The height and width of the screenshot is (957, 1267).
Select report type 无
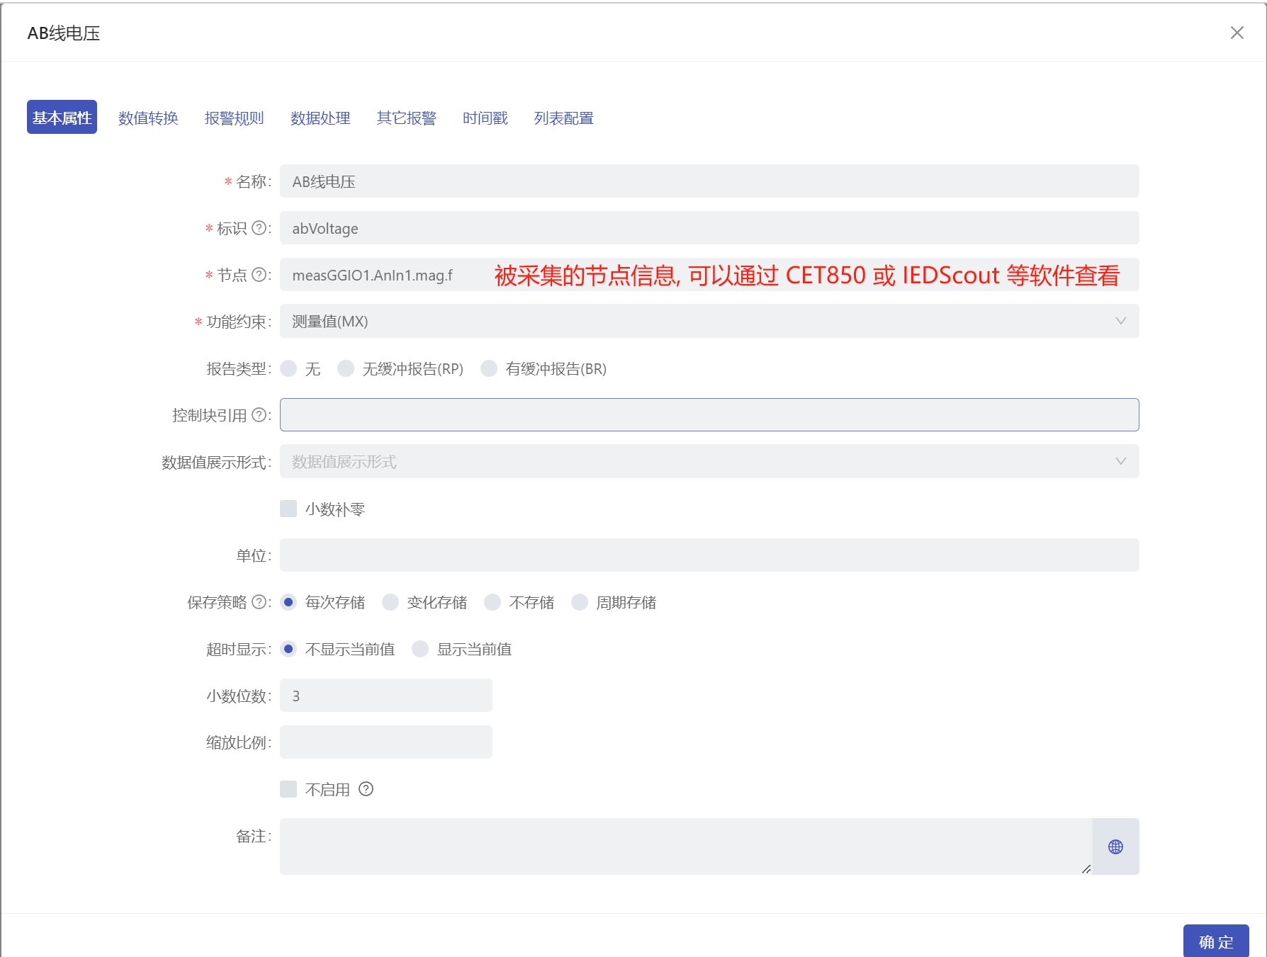[288, 368]
